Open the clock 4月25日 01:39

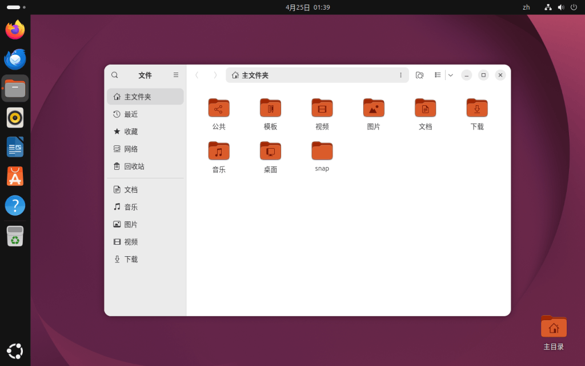308,7
